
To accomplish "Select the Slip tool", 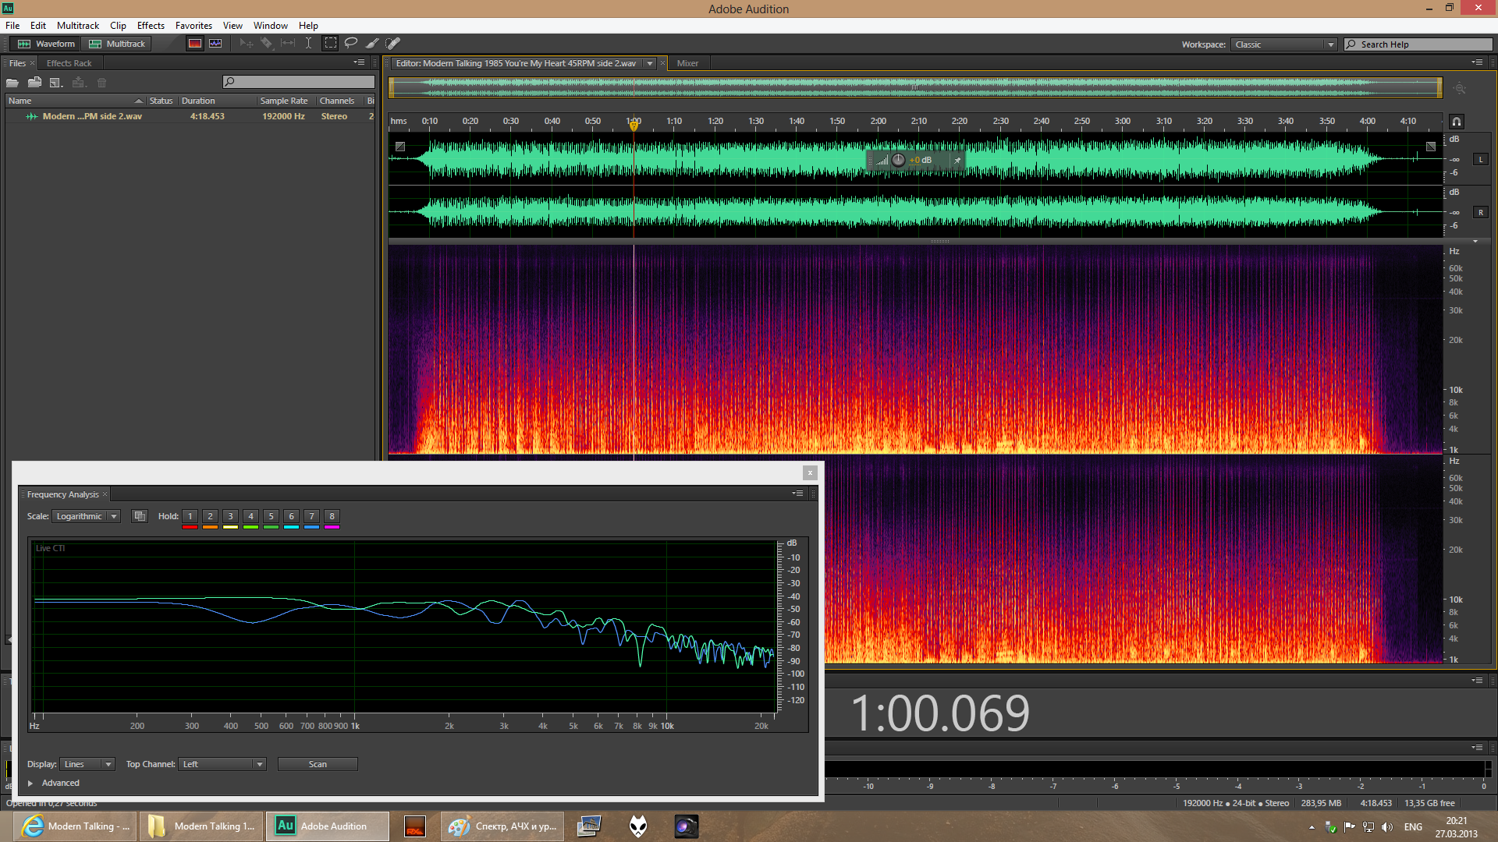I will click(x=288, y=44).
